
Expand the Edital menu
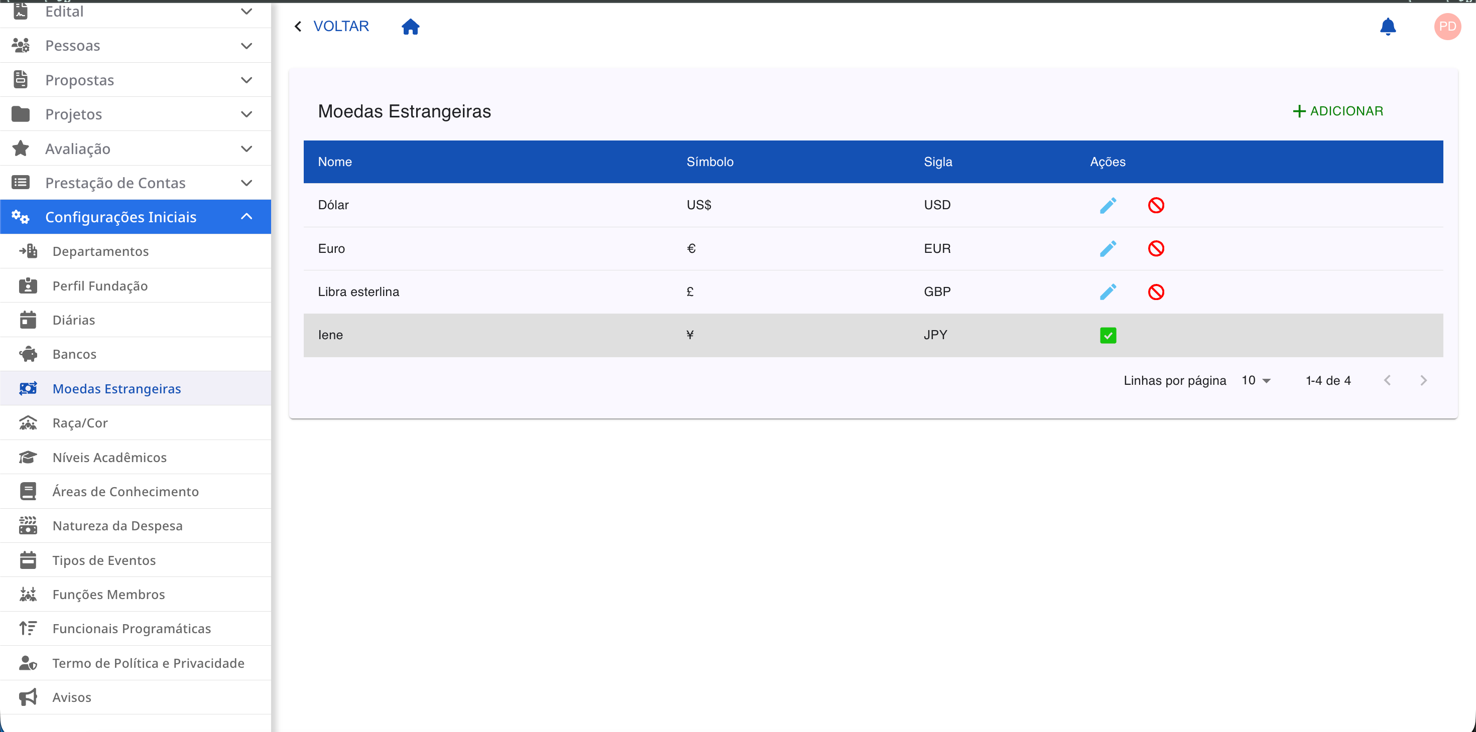click(135, 12)
